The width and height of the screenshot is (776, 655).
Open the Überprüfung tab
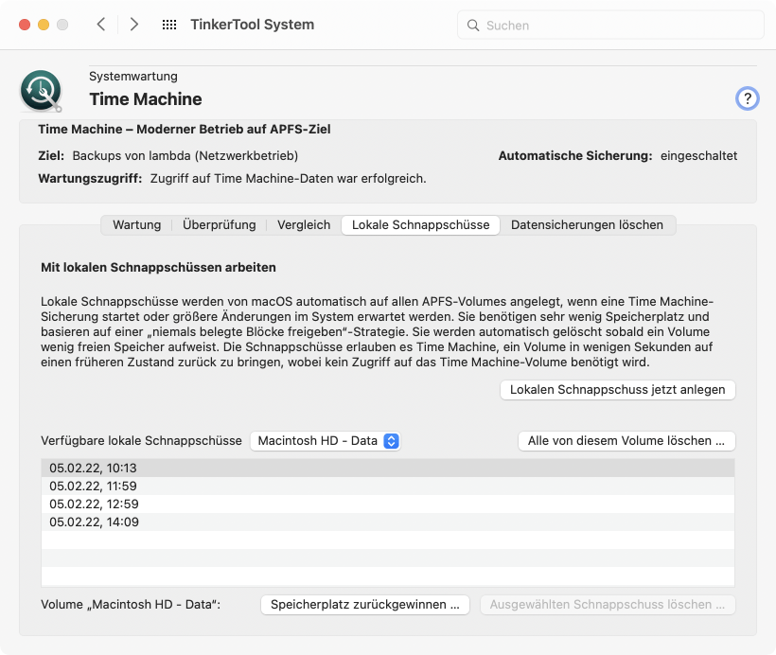pos(220,224)
